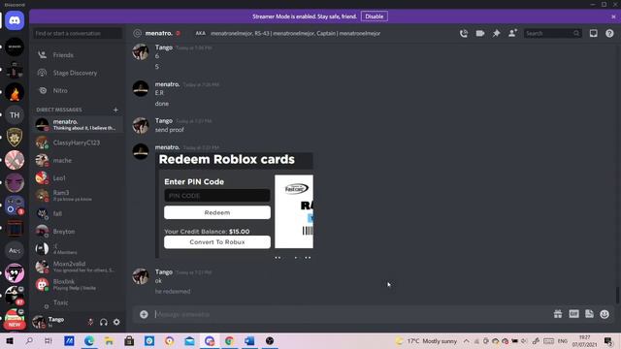Viewport: 621px width, 349px height.
Task: Open the inbox icon
Action: point(593,33)
